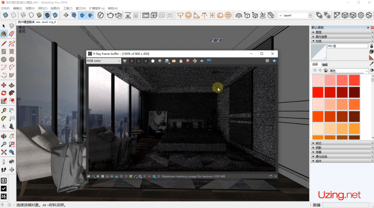Open the 扩展程序 menu
The image size is (374, 208).
tap(97, 8)
